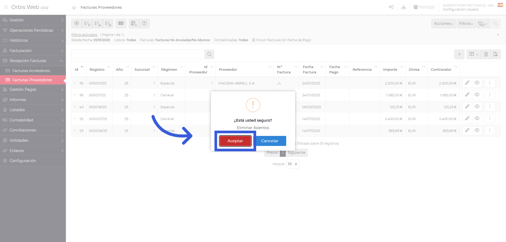Click the home icon in breadcrumb
The image size is (506, 242).
[x=74, y=8]
